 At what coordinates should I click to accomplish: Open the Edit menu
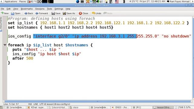tap(8, 9)
